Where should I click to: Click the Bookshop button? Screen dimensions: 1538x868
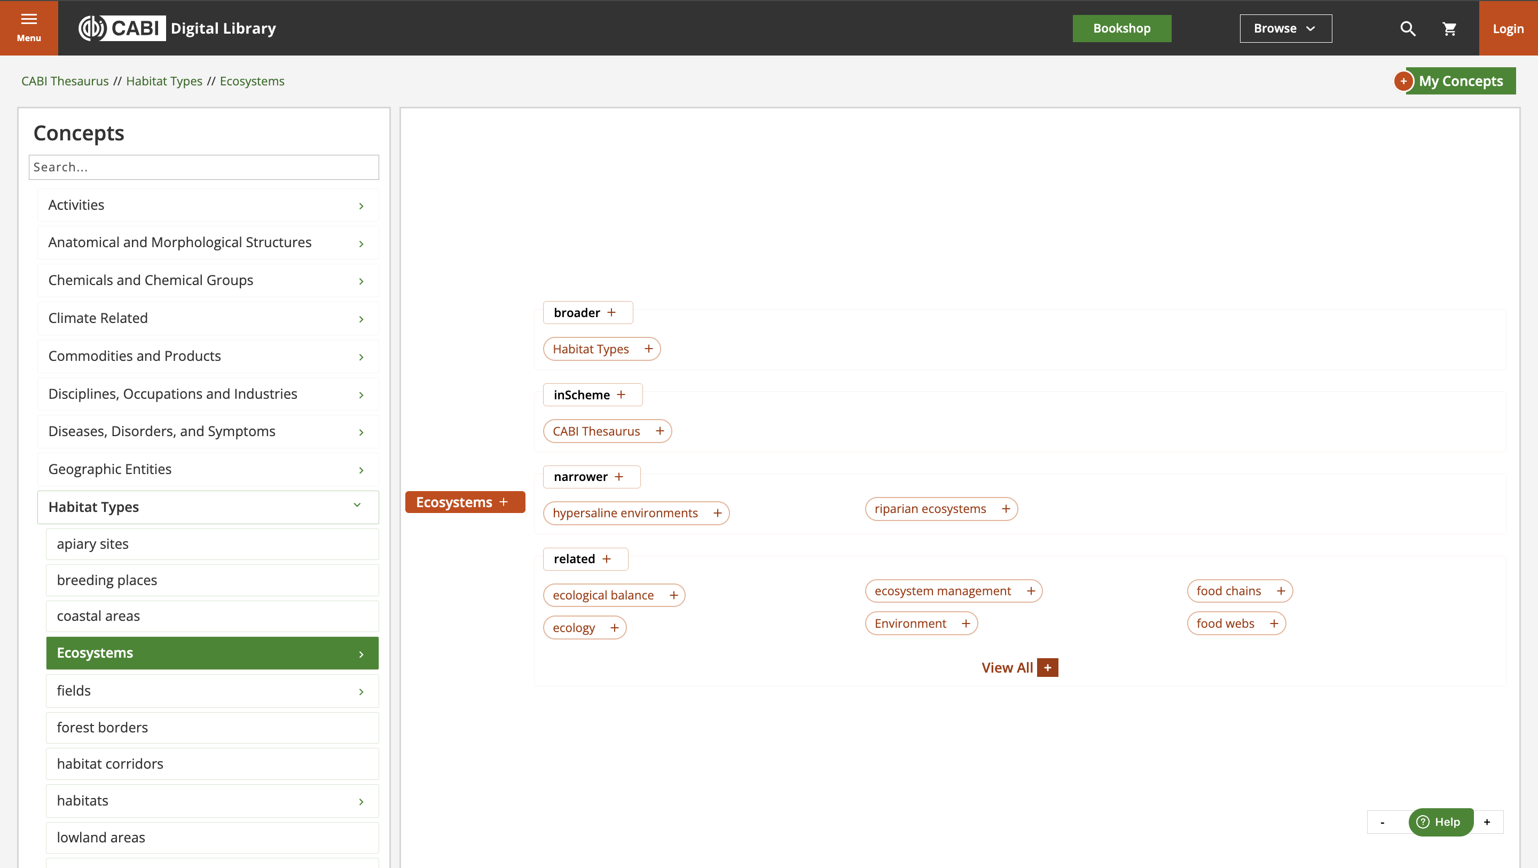tap(1121, 29)
